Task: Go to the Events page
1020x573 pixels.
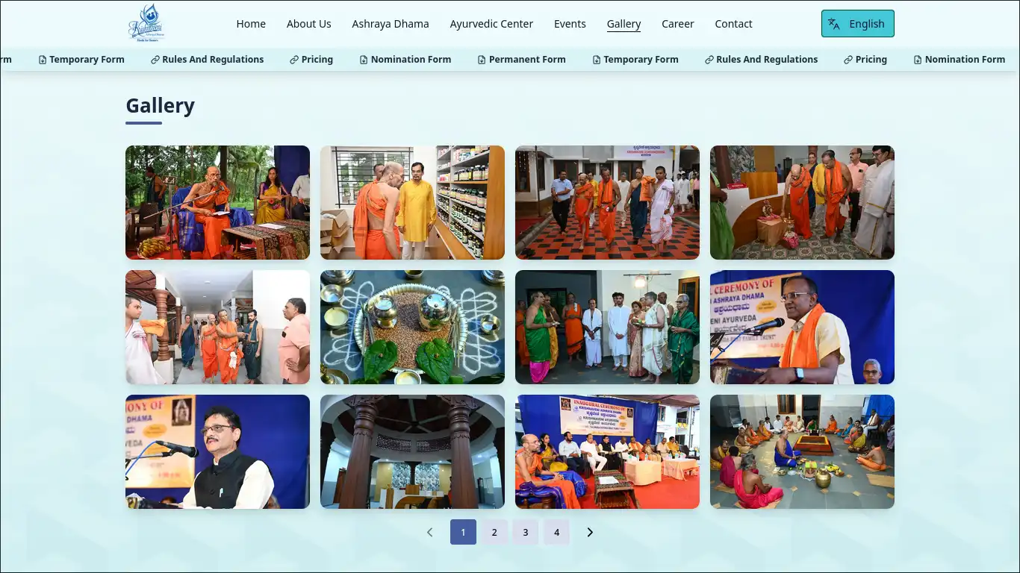Action: pos(570,24)
